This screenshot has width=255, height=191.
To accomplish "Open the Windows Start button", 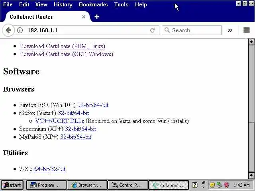I will click(x=12, y=185).
